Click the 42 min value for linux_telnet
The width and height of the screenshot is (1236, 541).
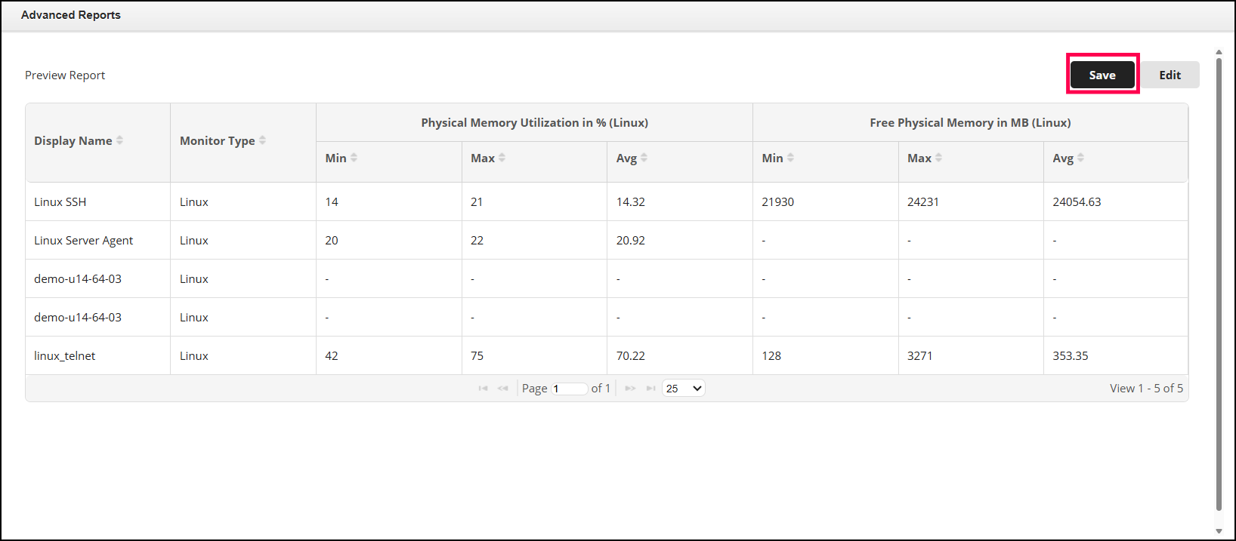click(332, 355)
